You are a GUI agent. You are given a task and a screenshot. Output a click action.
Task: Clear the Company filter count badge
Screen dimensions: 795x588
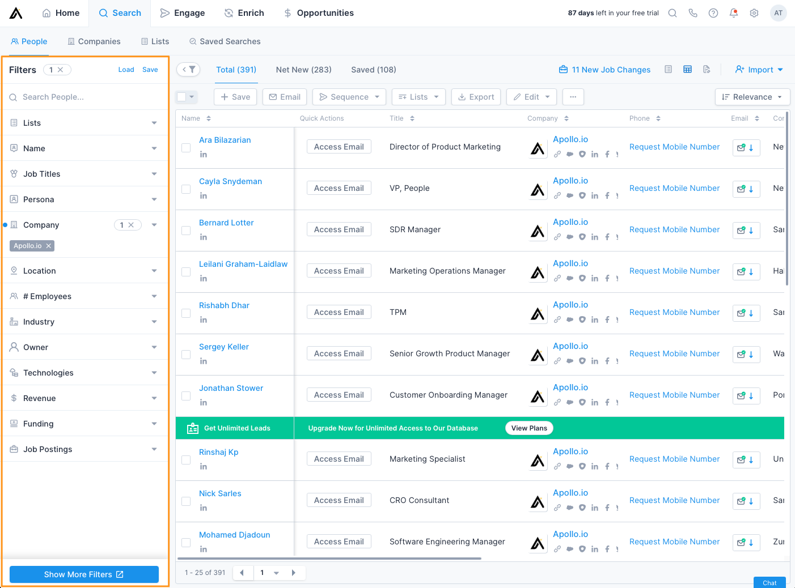(x=131, y=225)
